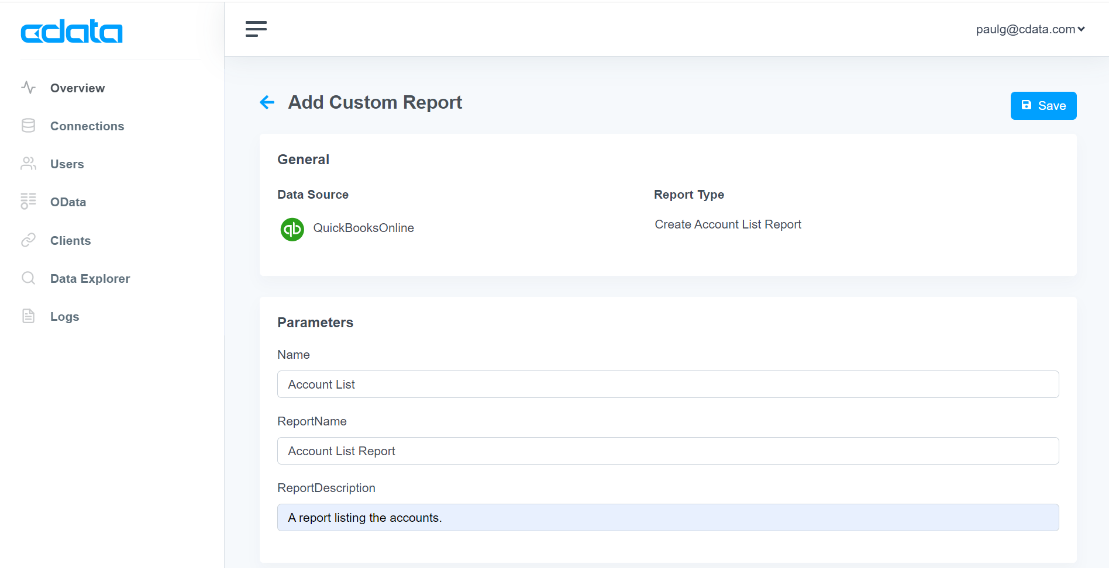
Task: Click the Users people icon
Action: tap(28, 164)
